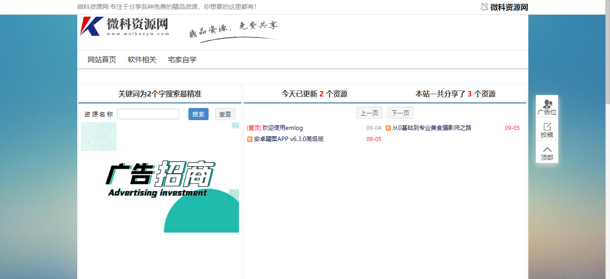The image size is (610, 279).
Task: Click the 资源名称 search input field
Action: click(148, 114)
